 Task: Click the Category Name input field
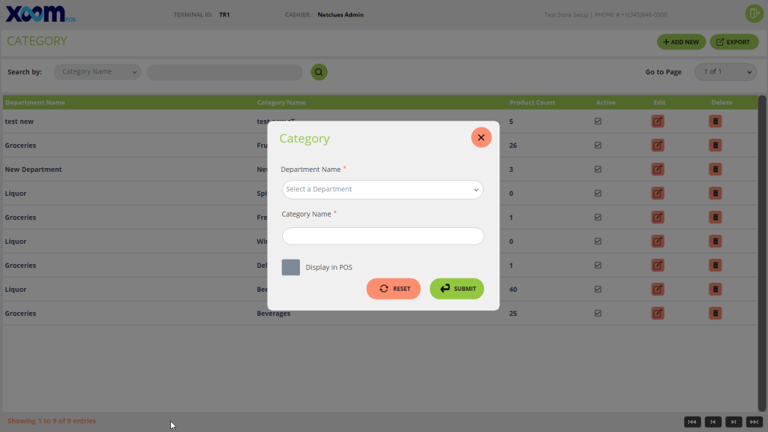[382, 236]
